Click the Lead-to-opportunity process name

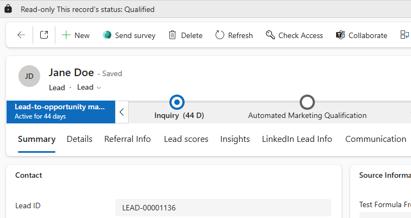[60, 107]
